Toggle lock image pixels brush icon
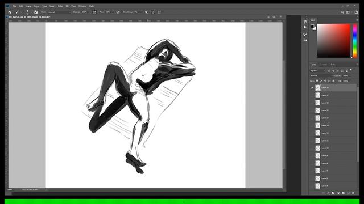The image size is (364, 204). click(321, 81)
